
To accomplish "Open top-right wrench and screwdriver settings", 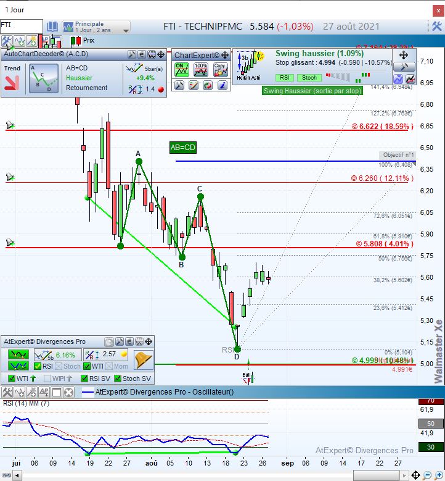I will click(x=437, y=27).
